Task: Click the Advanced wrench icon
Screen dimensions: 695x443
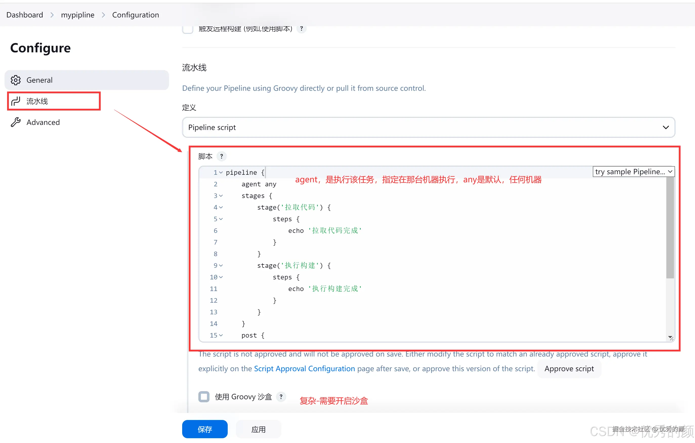Action: pos(16,122)
